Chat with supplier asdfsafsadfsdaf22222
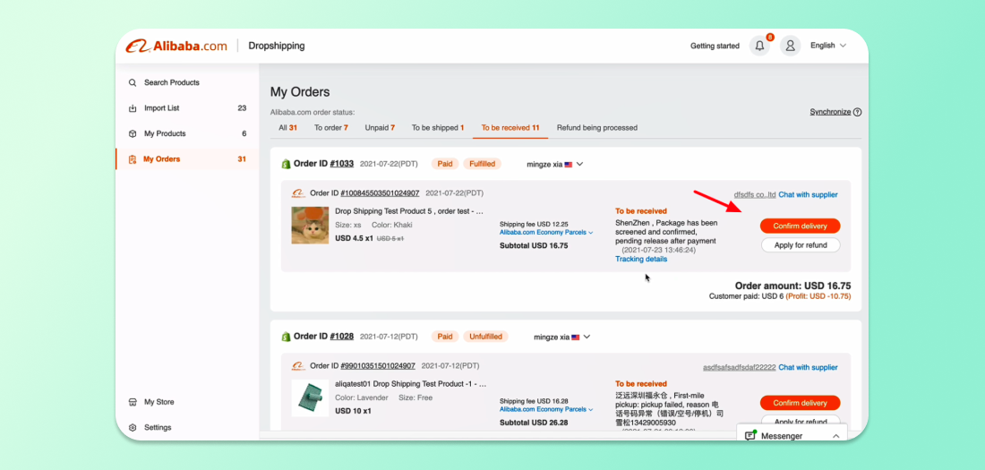985x470 pixels. 808,368
